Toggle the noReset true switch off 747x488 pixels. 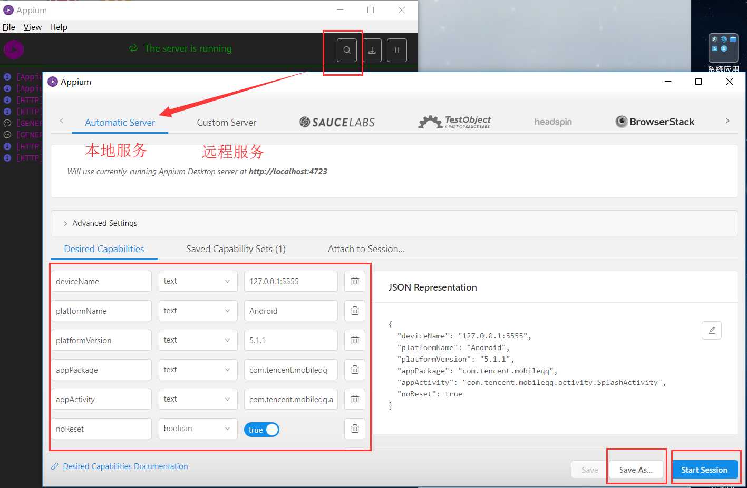click(x=261, y=430)
